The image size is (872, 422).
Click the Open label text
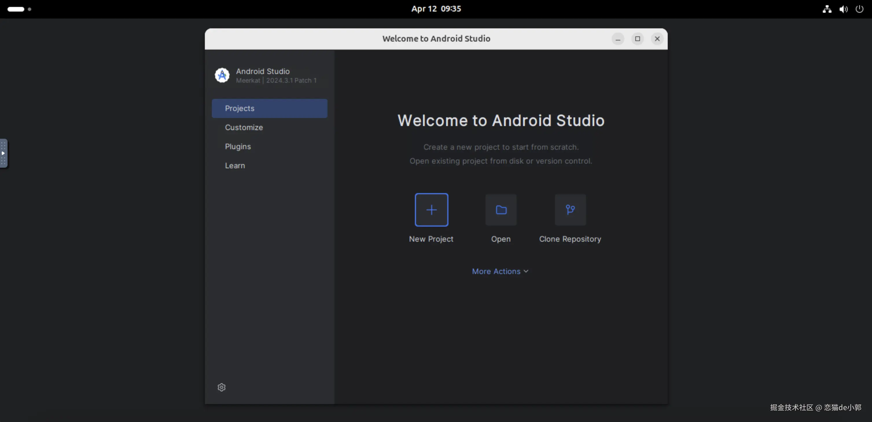point(501,239)
